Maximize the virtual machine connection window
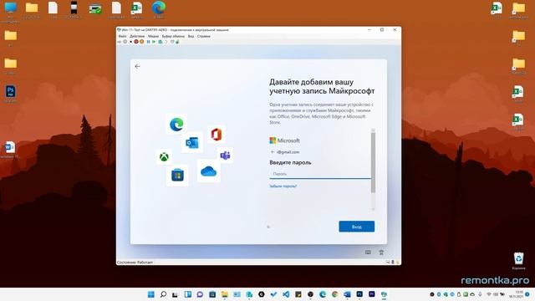Viewport: 535px width, 301px height. (382, 30)
